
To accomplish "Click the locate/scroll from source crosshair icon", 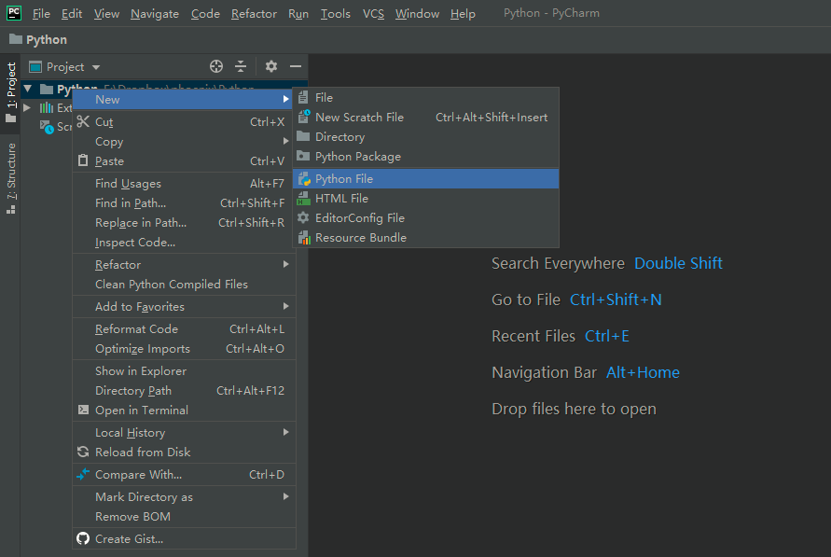I will pos(216,66).
